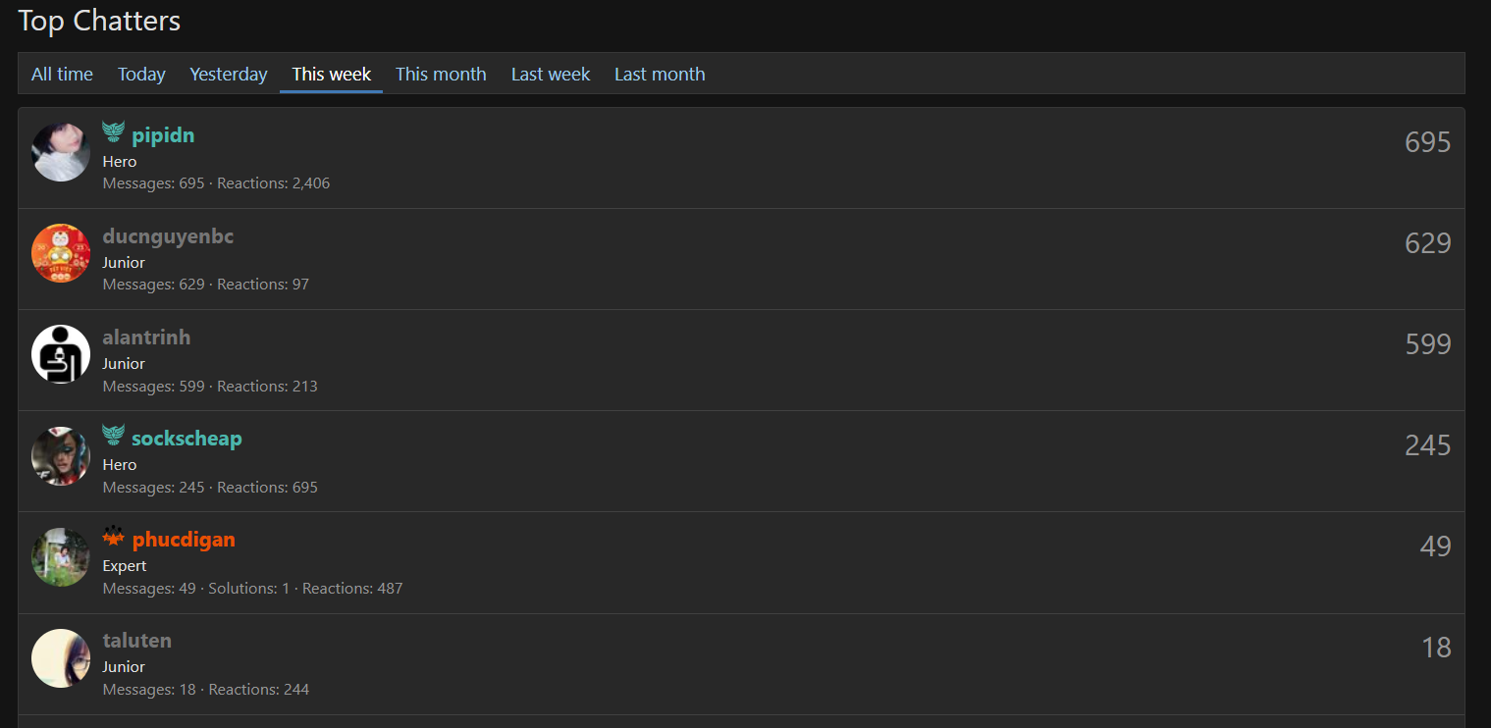The image size is (1491, 728).
Task: Open alantrinh's username link
Action: pos(146,338)
